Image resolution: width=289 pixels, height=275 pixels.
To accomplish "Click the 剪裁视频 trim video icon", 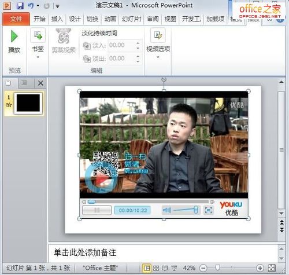I will point(64,36).
